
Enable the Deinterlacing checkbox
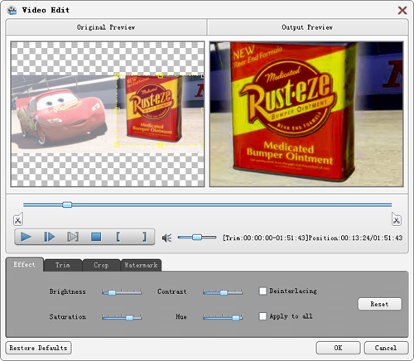[262, 291]
